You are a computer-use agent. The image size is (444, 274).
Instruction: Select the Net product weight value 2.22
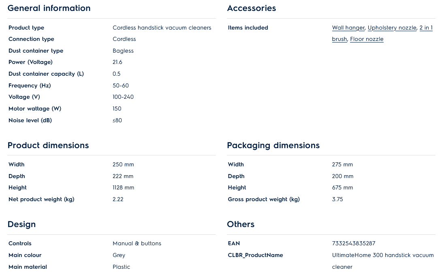(118, 200)
